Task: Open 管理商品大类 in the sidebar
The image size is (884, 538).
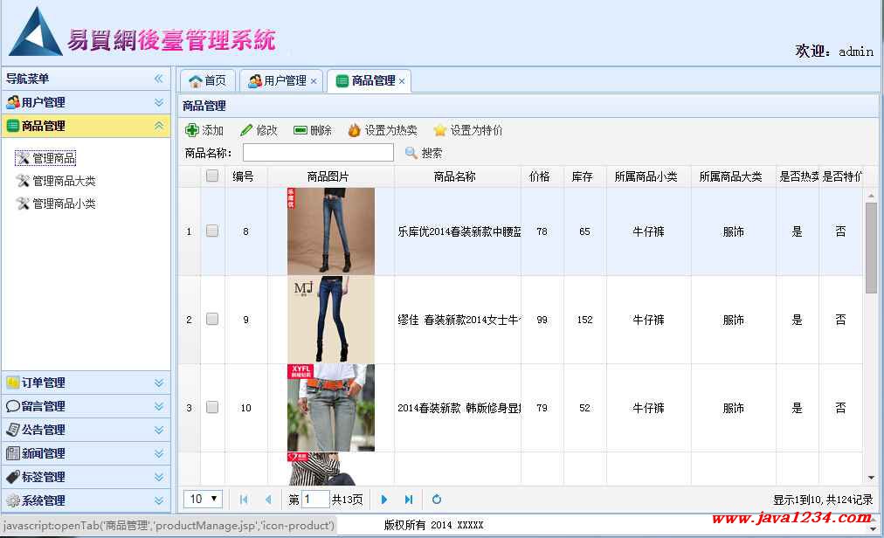Action: pos(64,181)
